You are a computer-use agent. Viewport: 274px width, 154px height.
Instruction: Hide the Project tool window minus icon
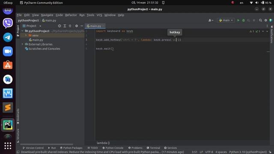point(82,26)
